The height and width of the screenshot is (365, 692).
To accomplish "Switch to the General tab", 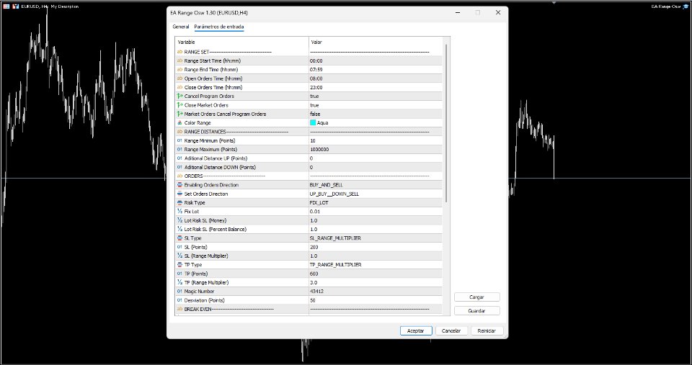I will pyautogui.click(x=180, y=27).
